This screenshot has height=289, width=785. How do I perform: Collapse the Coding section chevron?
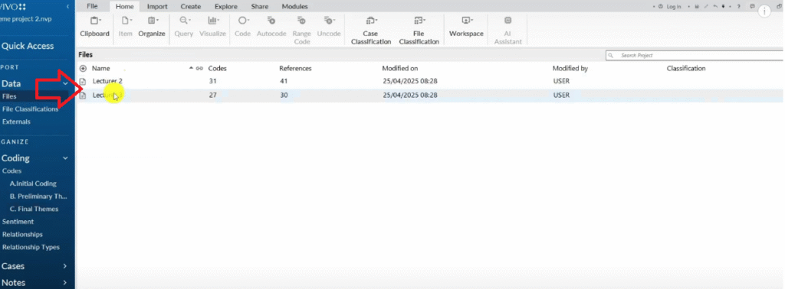point(65,158)
